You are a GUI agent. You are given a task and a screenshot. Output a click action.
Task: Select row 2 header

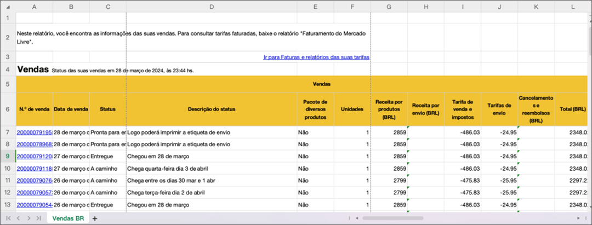[8, 37]
